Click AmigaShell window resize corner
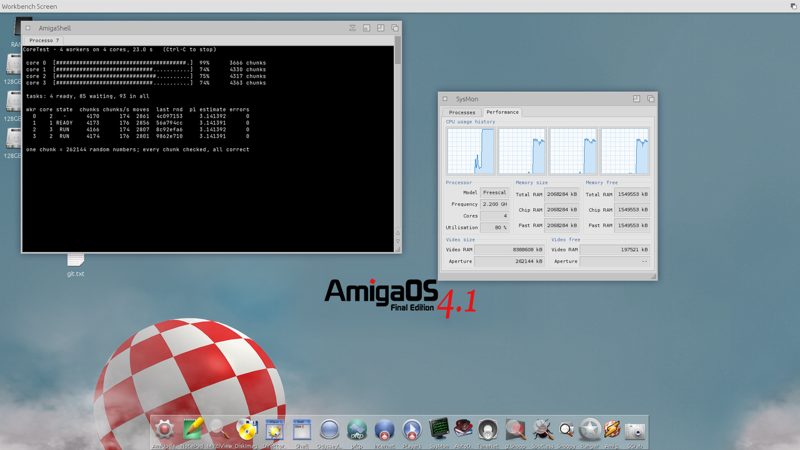This screenshot has height=450, width=800. pos(397,249)
